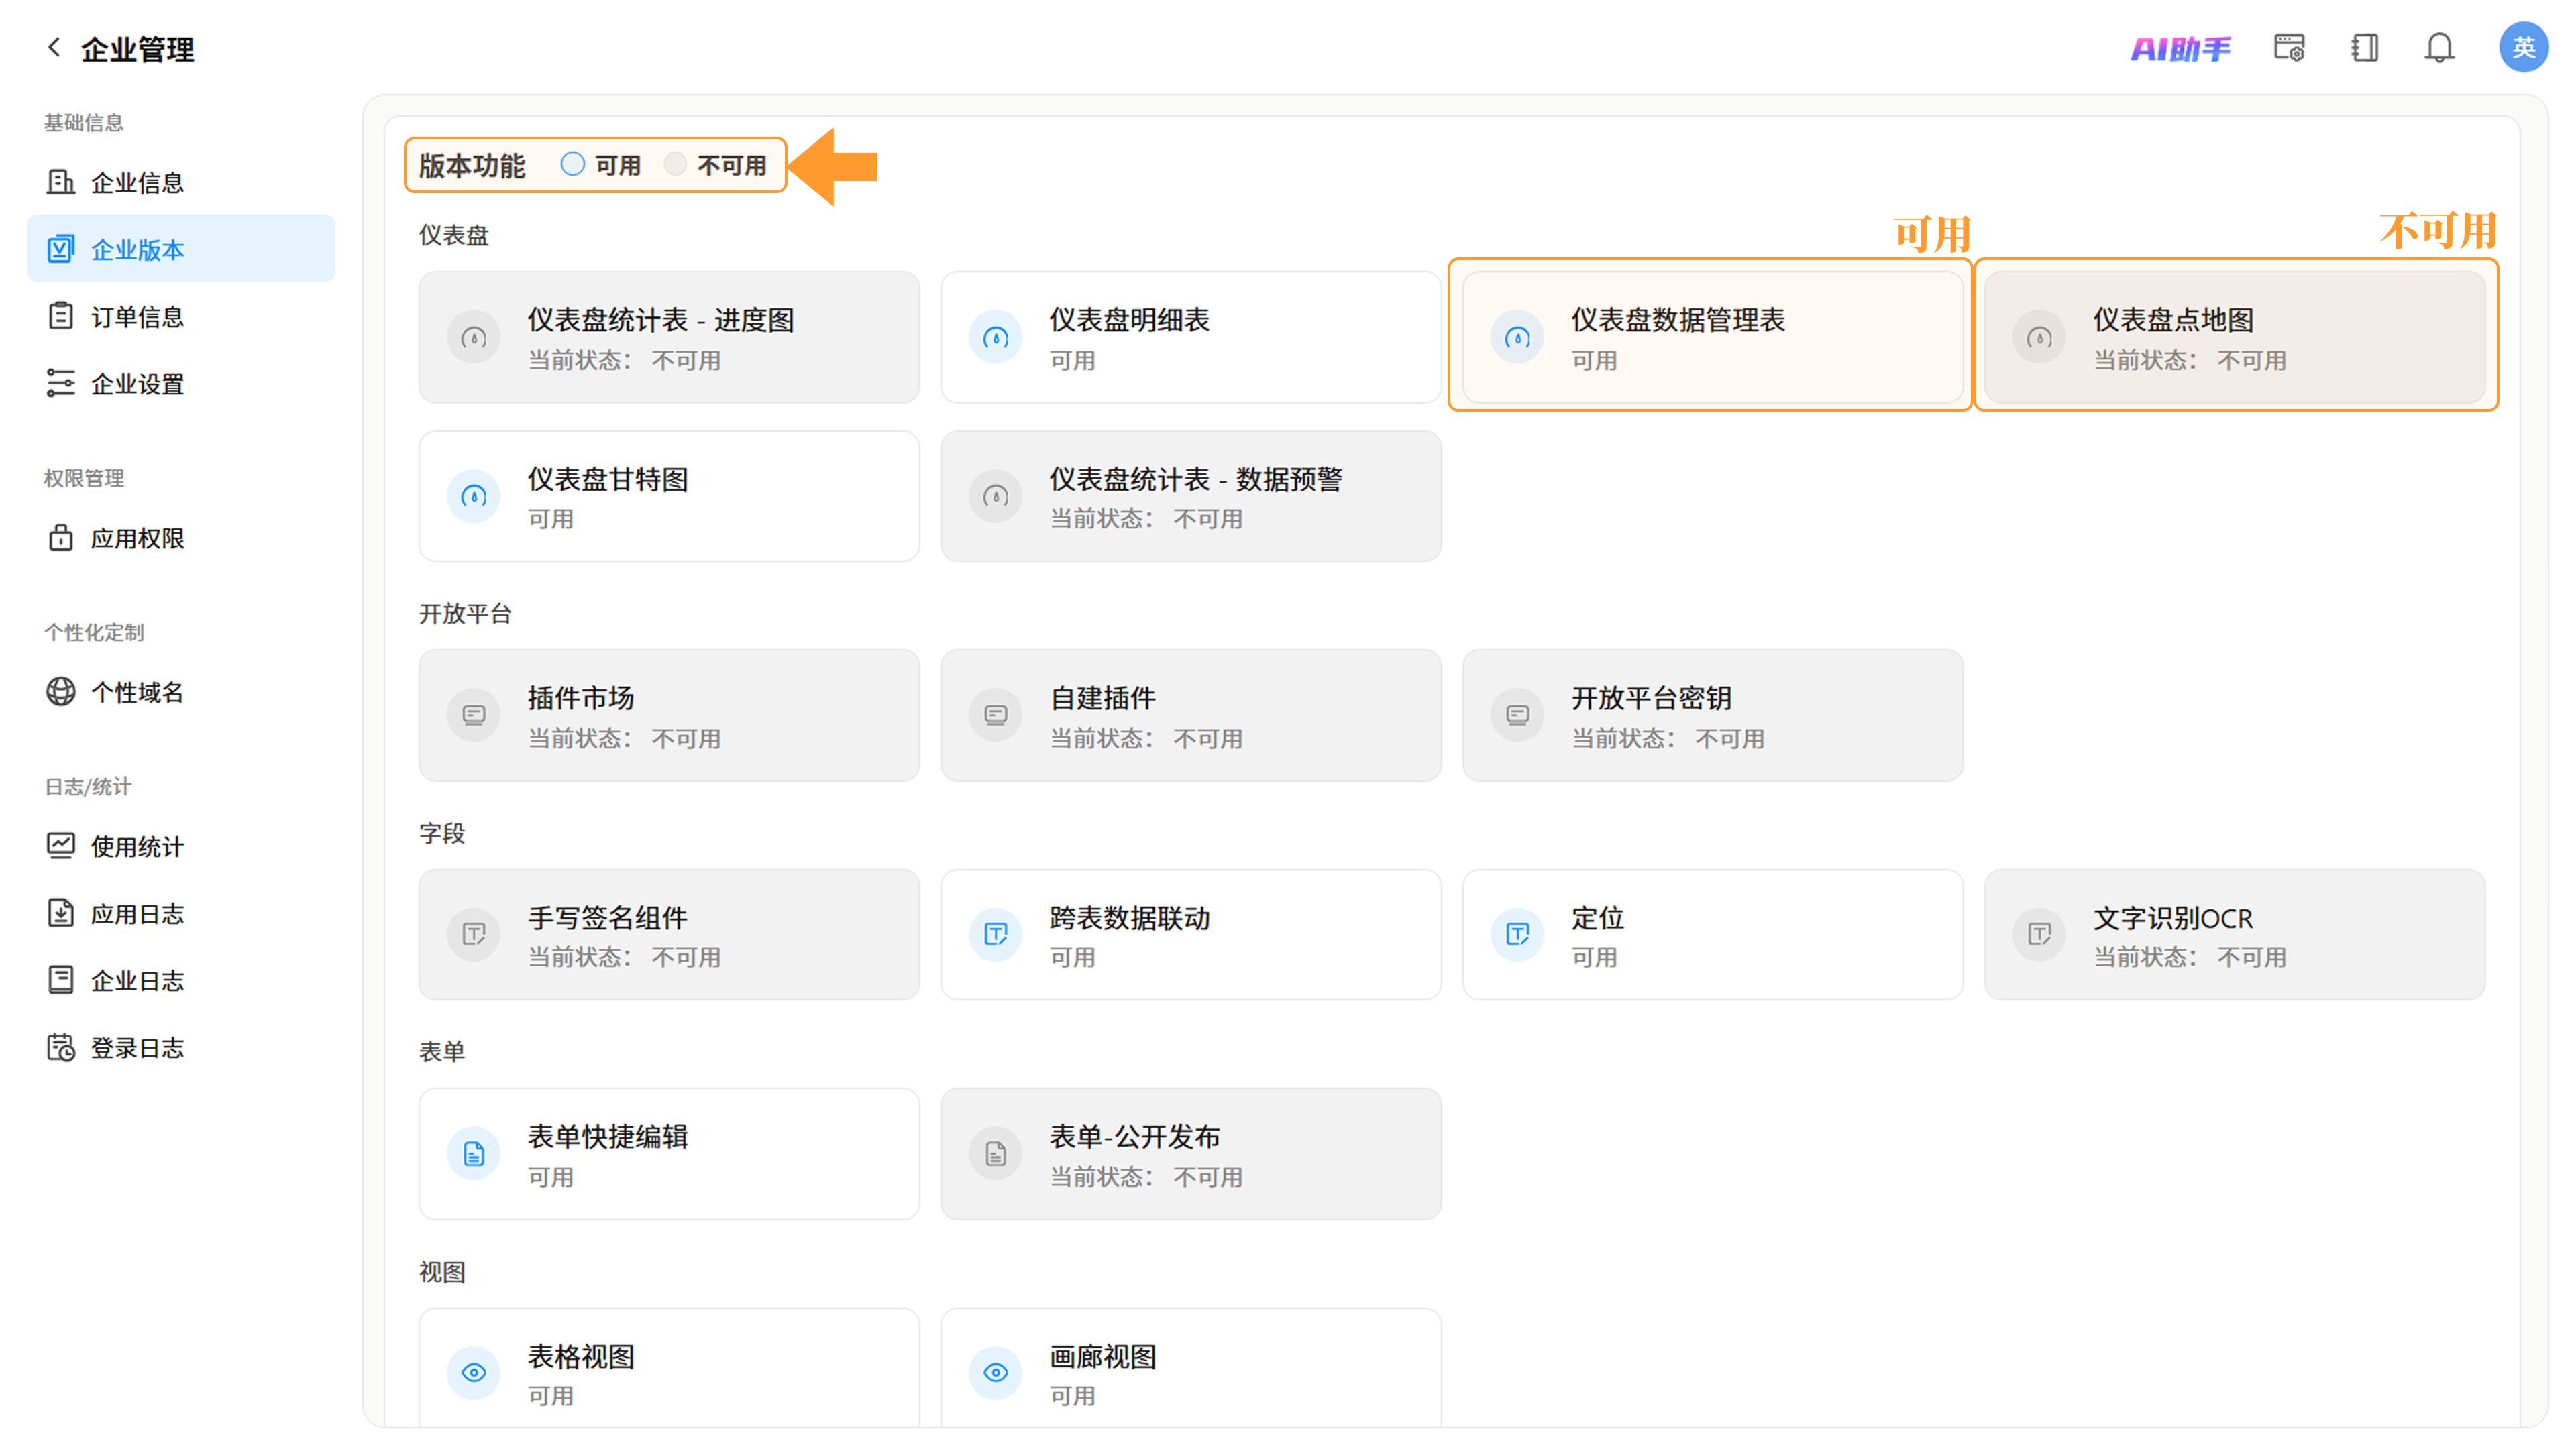2576x1447 pixels.
Task: Open 应用日志 in the sidebar
Action: (181, 913)
